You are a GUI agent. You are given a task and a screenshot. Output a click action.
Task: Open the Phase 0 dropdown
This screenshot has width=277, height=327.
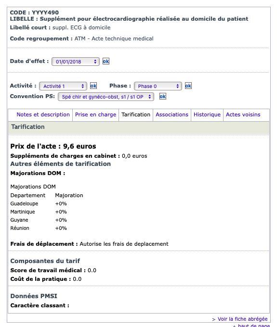158,86
